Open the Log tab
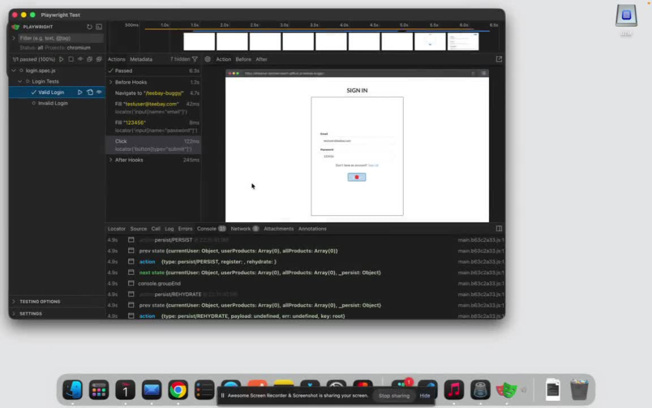652x408 pixels. 170,228
